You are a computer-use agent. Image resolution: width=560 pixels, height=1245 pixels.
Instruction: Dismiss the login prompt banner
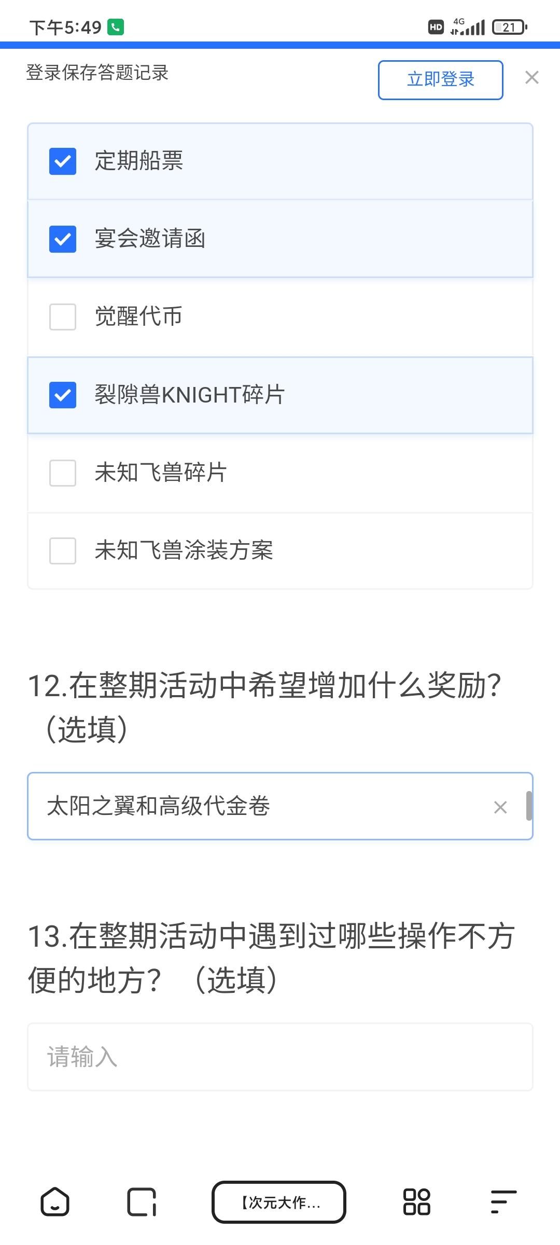532,78
